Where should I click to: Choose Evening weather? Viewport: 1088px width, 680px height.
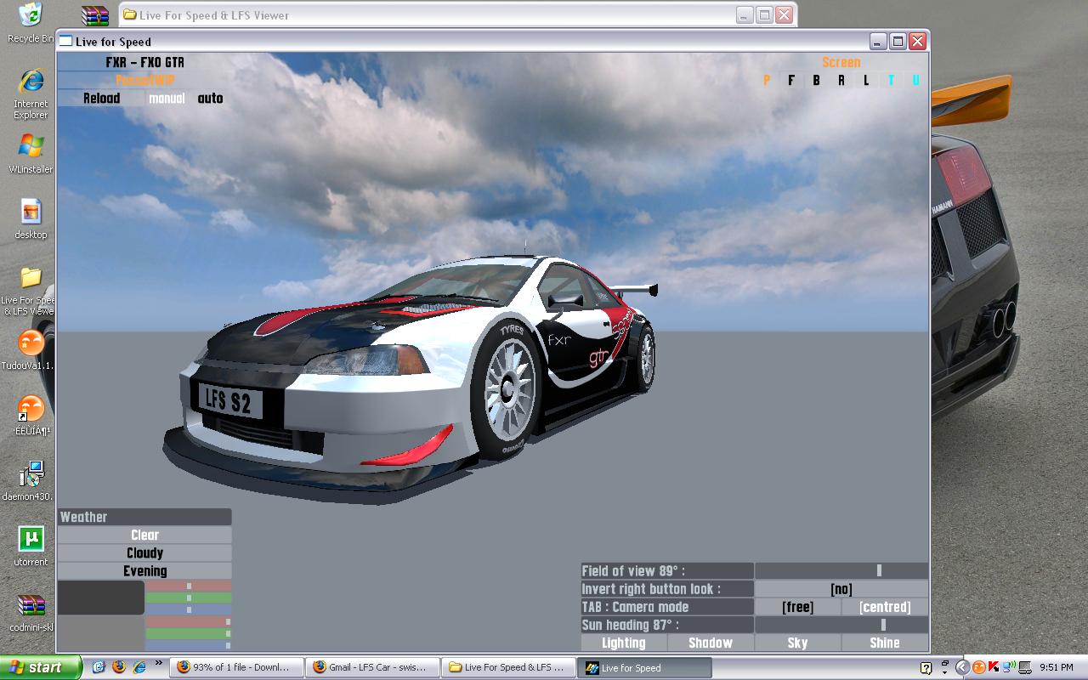(x=144, y=571)
